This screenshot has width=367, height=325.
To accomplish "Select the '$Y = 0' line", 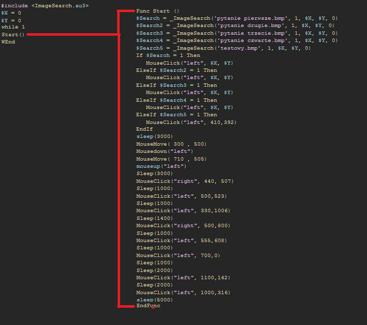I will point(11,21).
